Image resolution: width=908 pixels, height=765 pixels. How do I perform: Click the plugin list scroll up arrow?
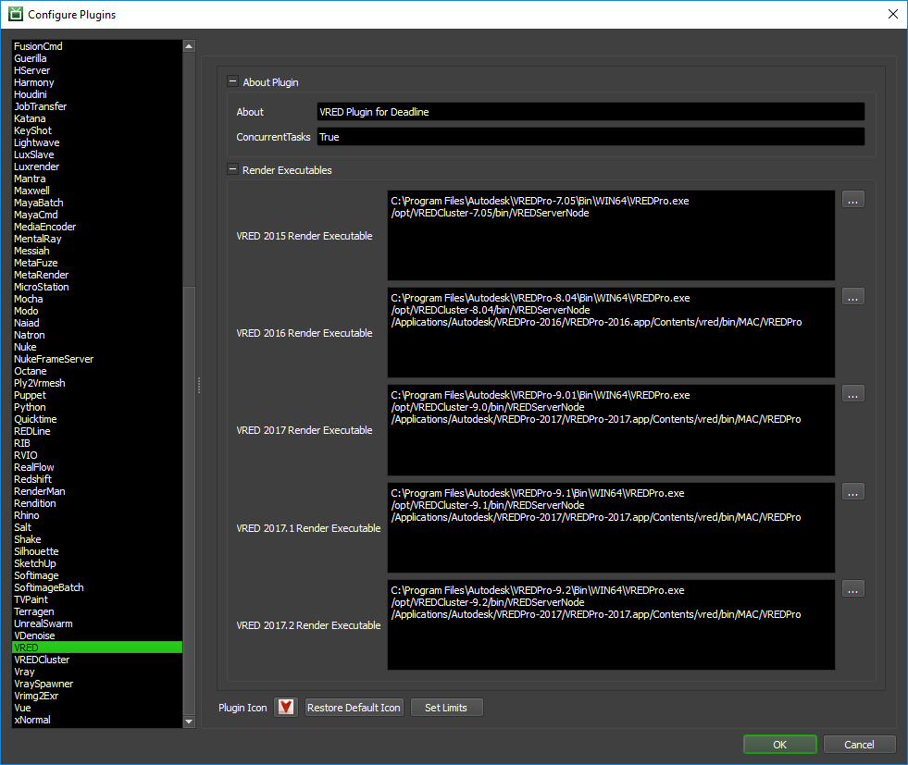[x=189, y=46]
